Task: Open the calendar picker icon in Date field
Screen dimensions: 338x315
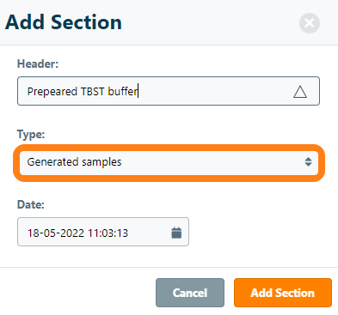Action: coord(176,233)
